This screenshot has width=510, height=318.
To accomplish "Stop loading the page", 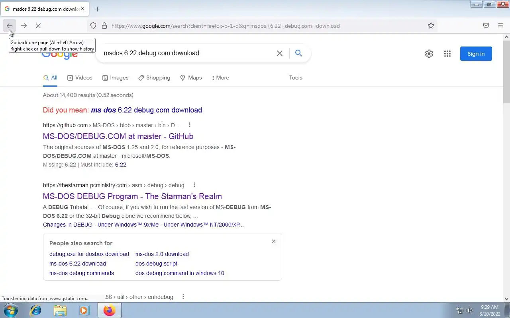I will (x=38, y=26).
